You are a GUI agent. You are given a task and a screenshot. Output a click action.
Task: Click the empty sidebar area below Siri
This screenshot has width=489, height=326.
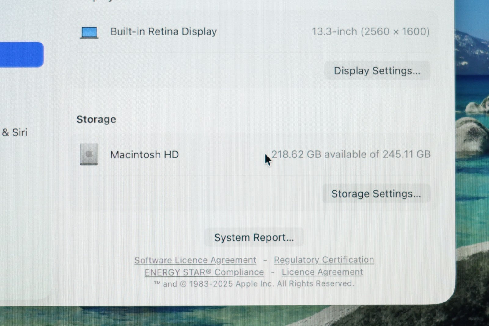pyautogui.click(x=24, y=214)
